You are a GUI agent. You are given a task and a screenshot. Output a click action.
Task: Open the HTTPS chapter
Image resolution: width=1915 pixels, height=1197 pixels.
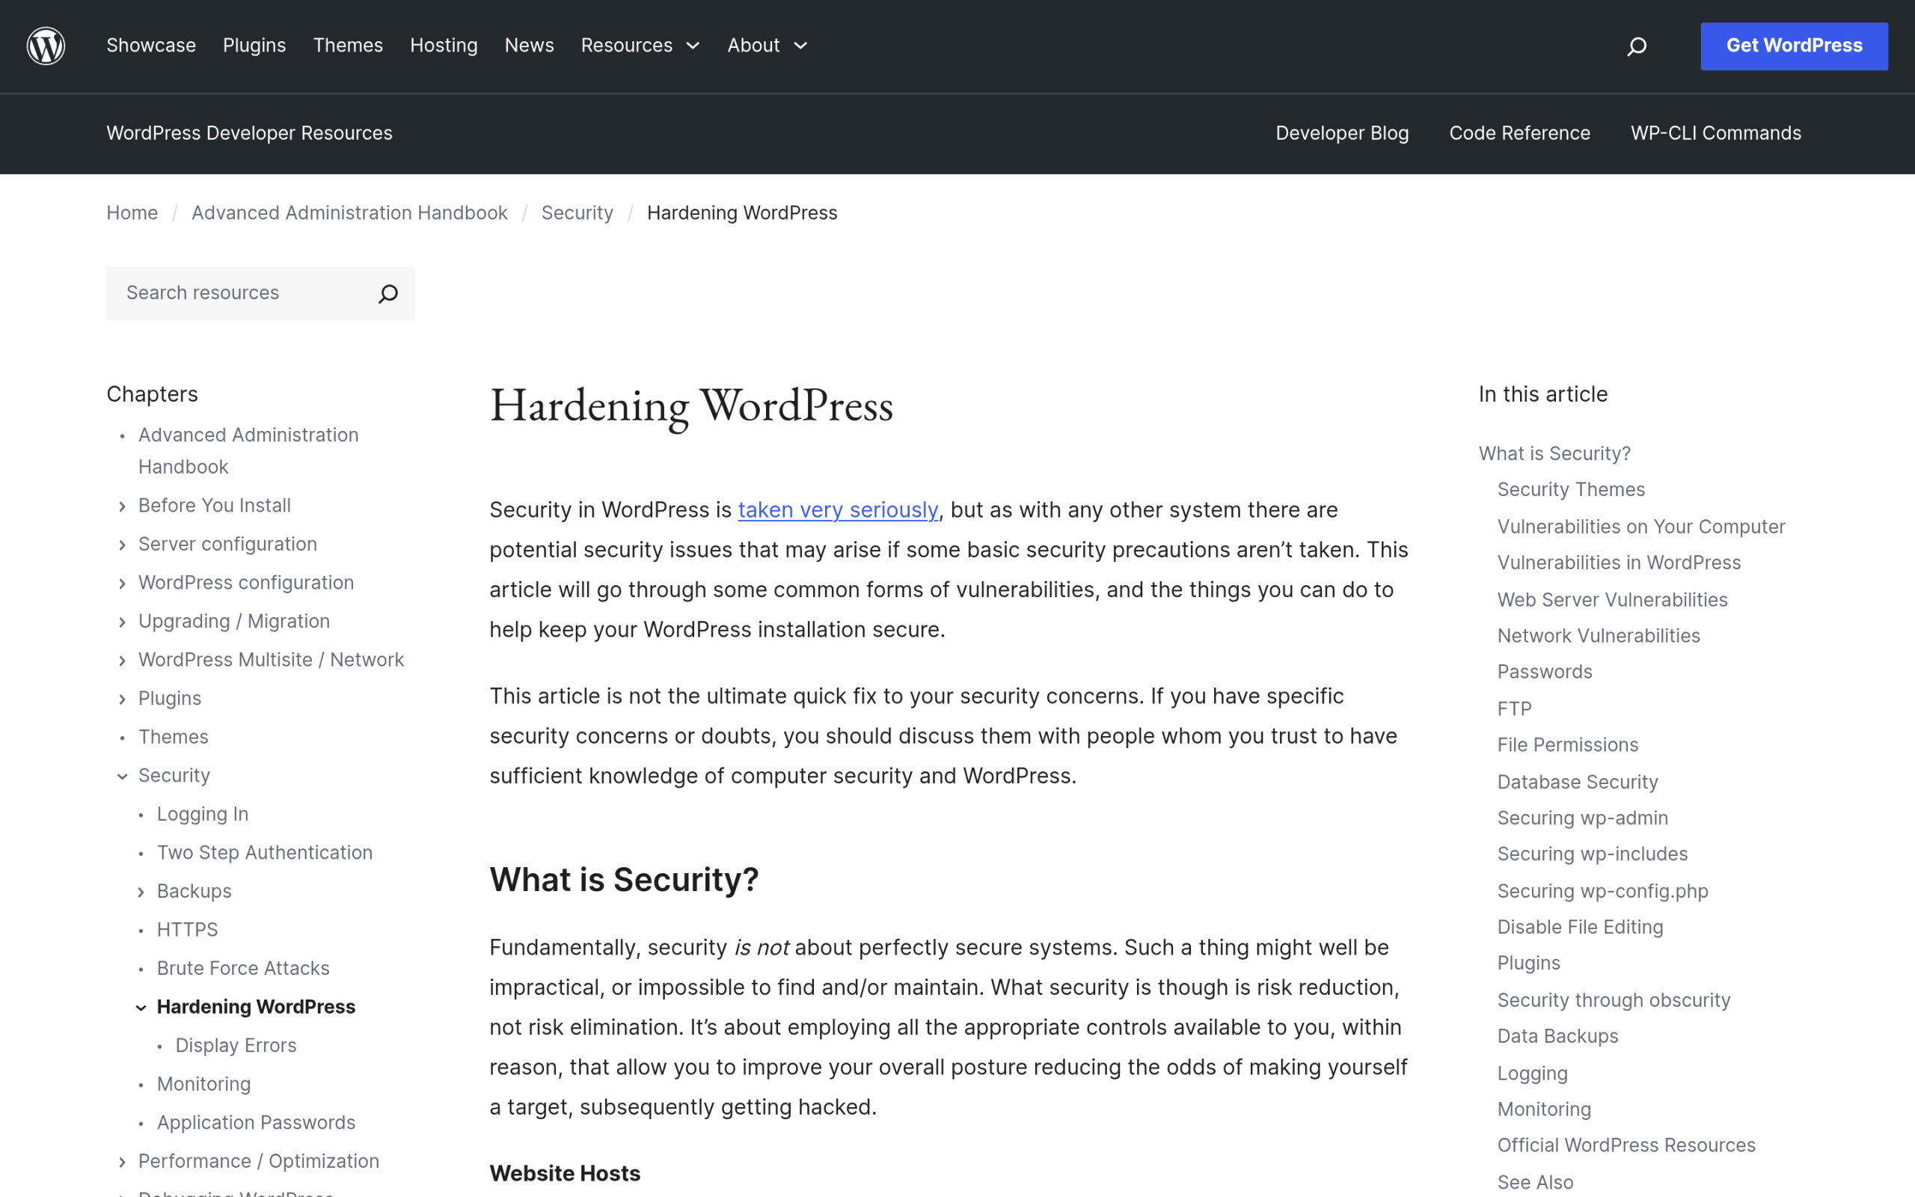pos(188,929)
